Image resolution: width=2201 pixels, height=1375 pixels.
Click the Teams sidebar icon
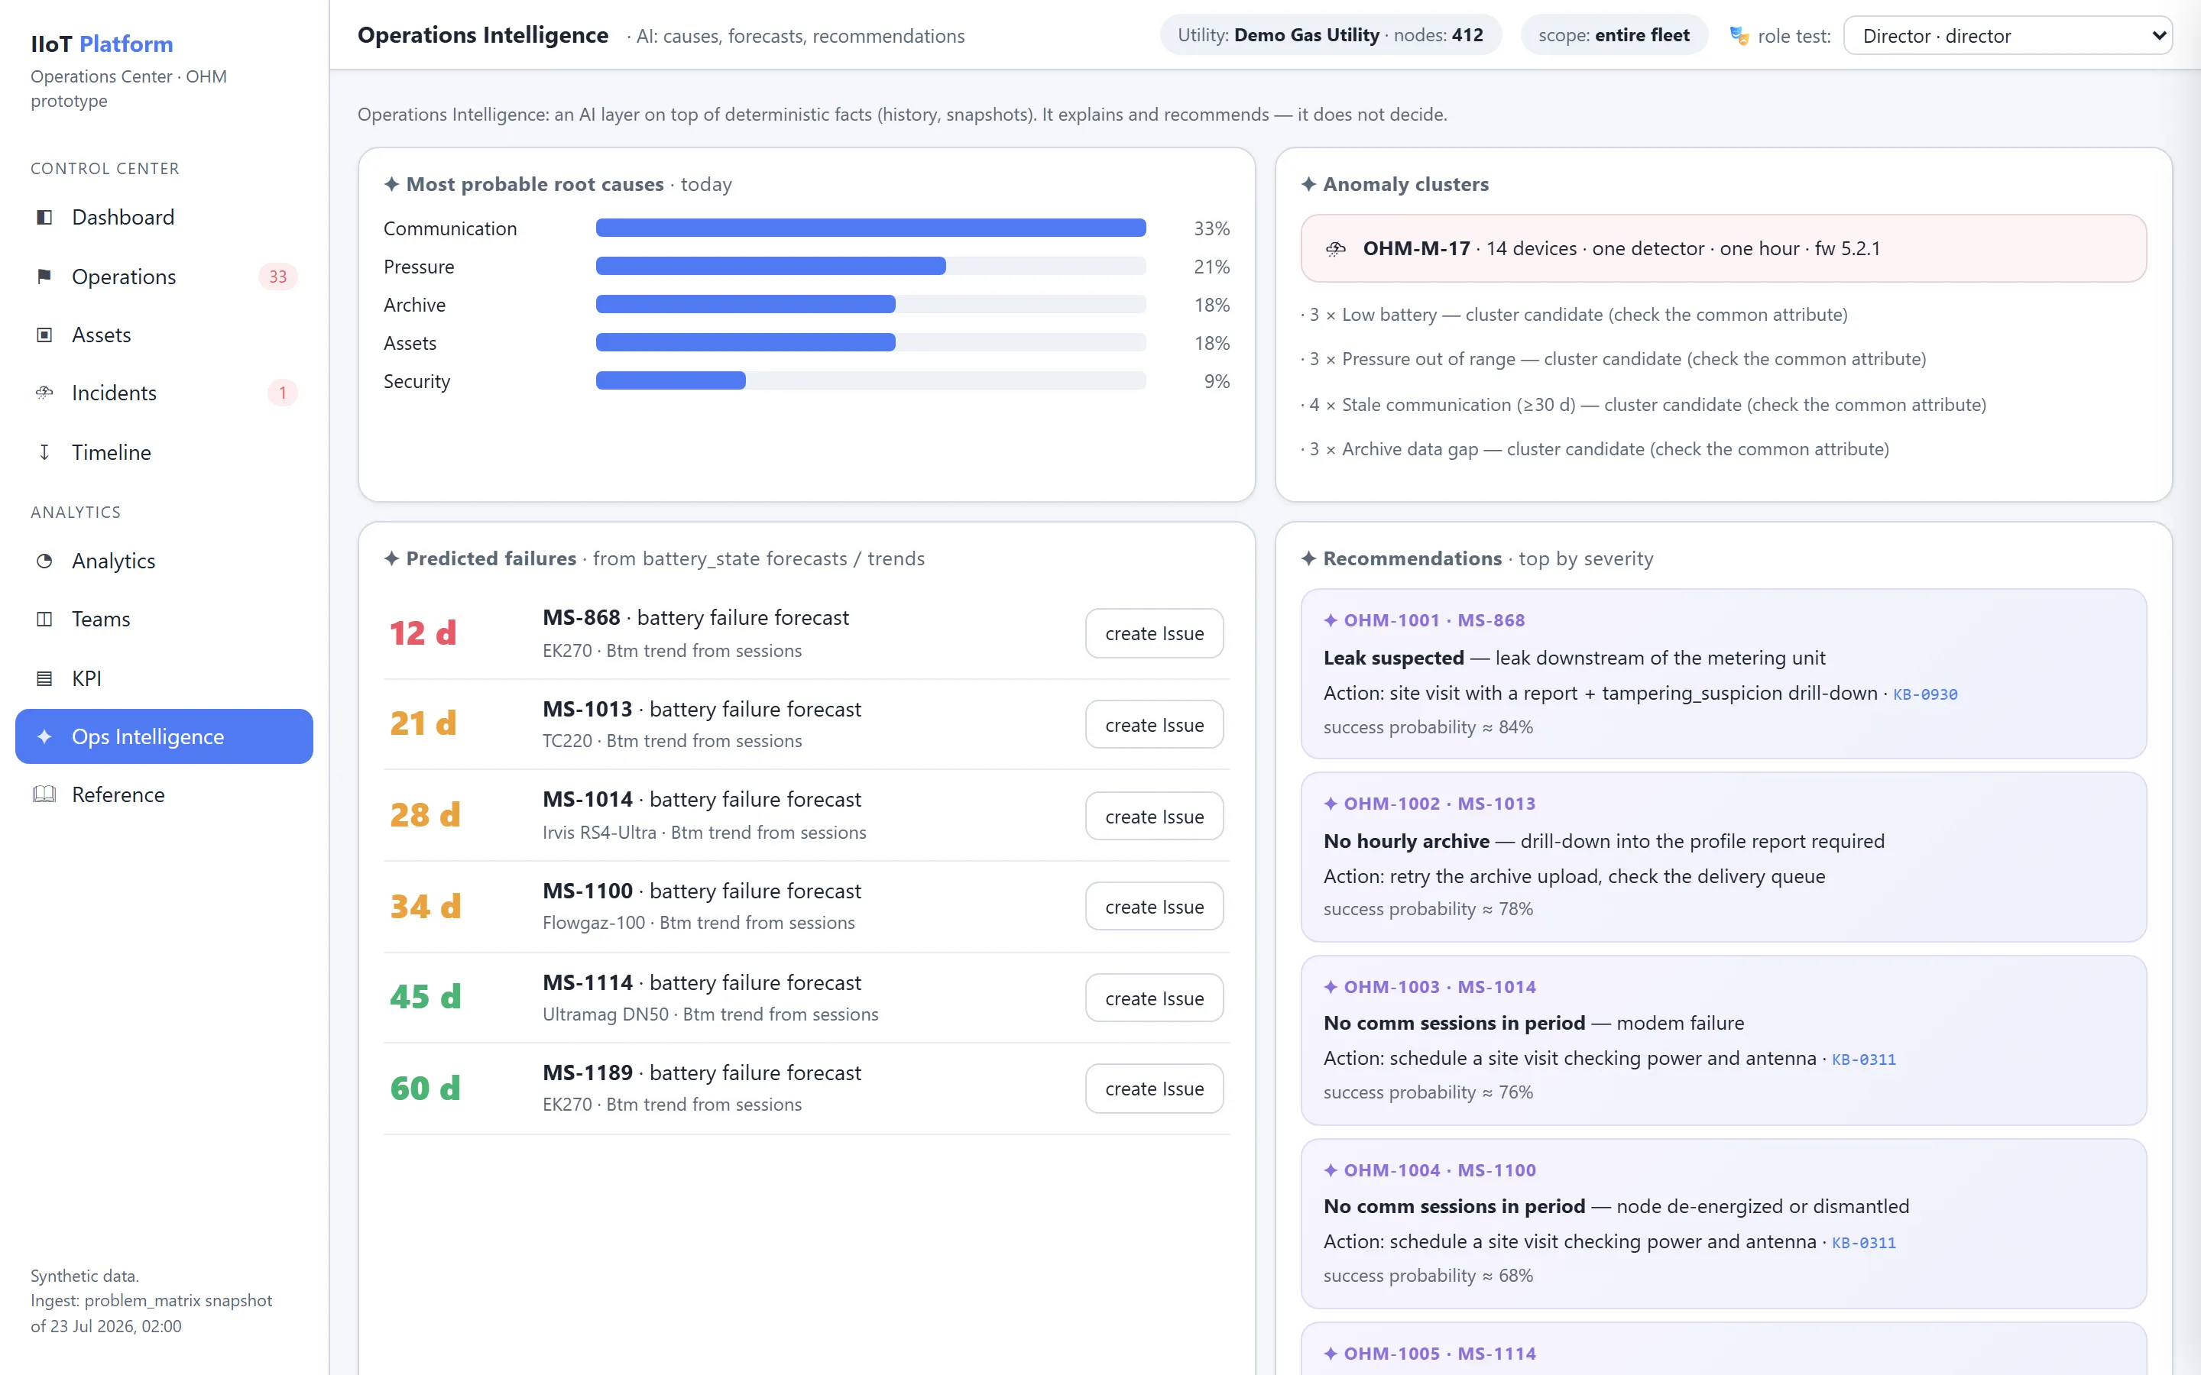pos(44,620)
